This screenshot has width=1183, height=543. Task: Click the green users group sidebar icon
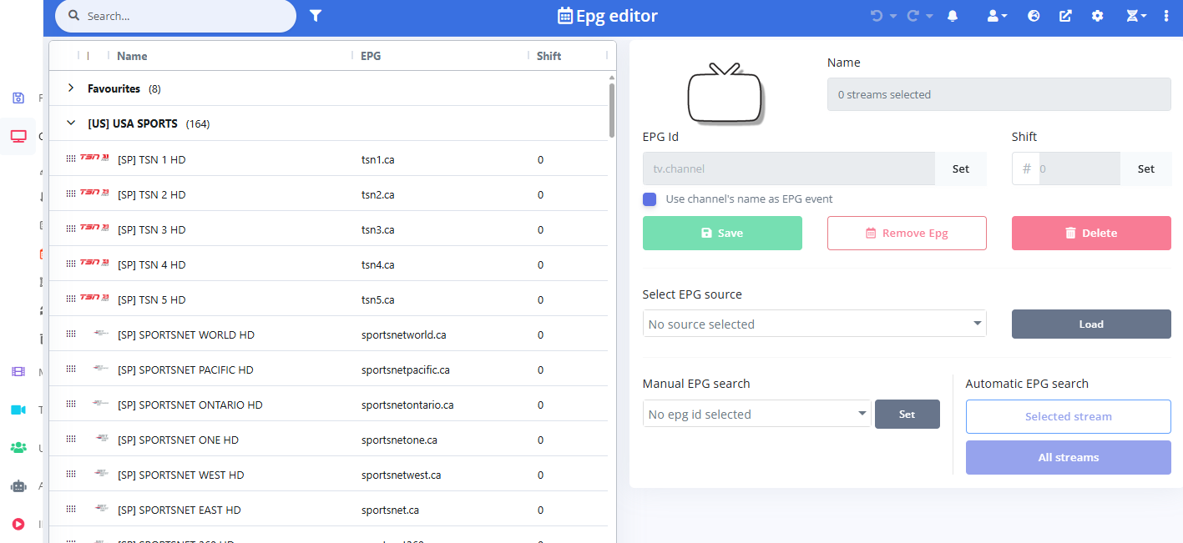point(18,448)
